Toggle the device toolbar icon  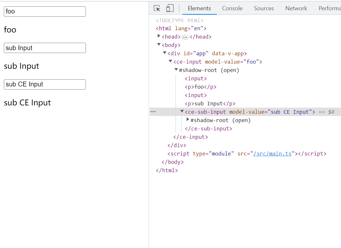(170, 8)
